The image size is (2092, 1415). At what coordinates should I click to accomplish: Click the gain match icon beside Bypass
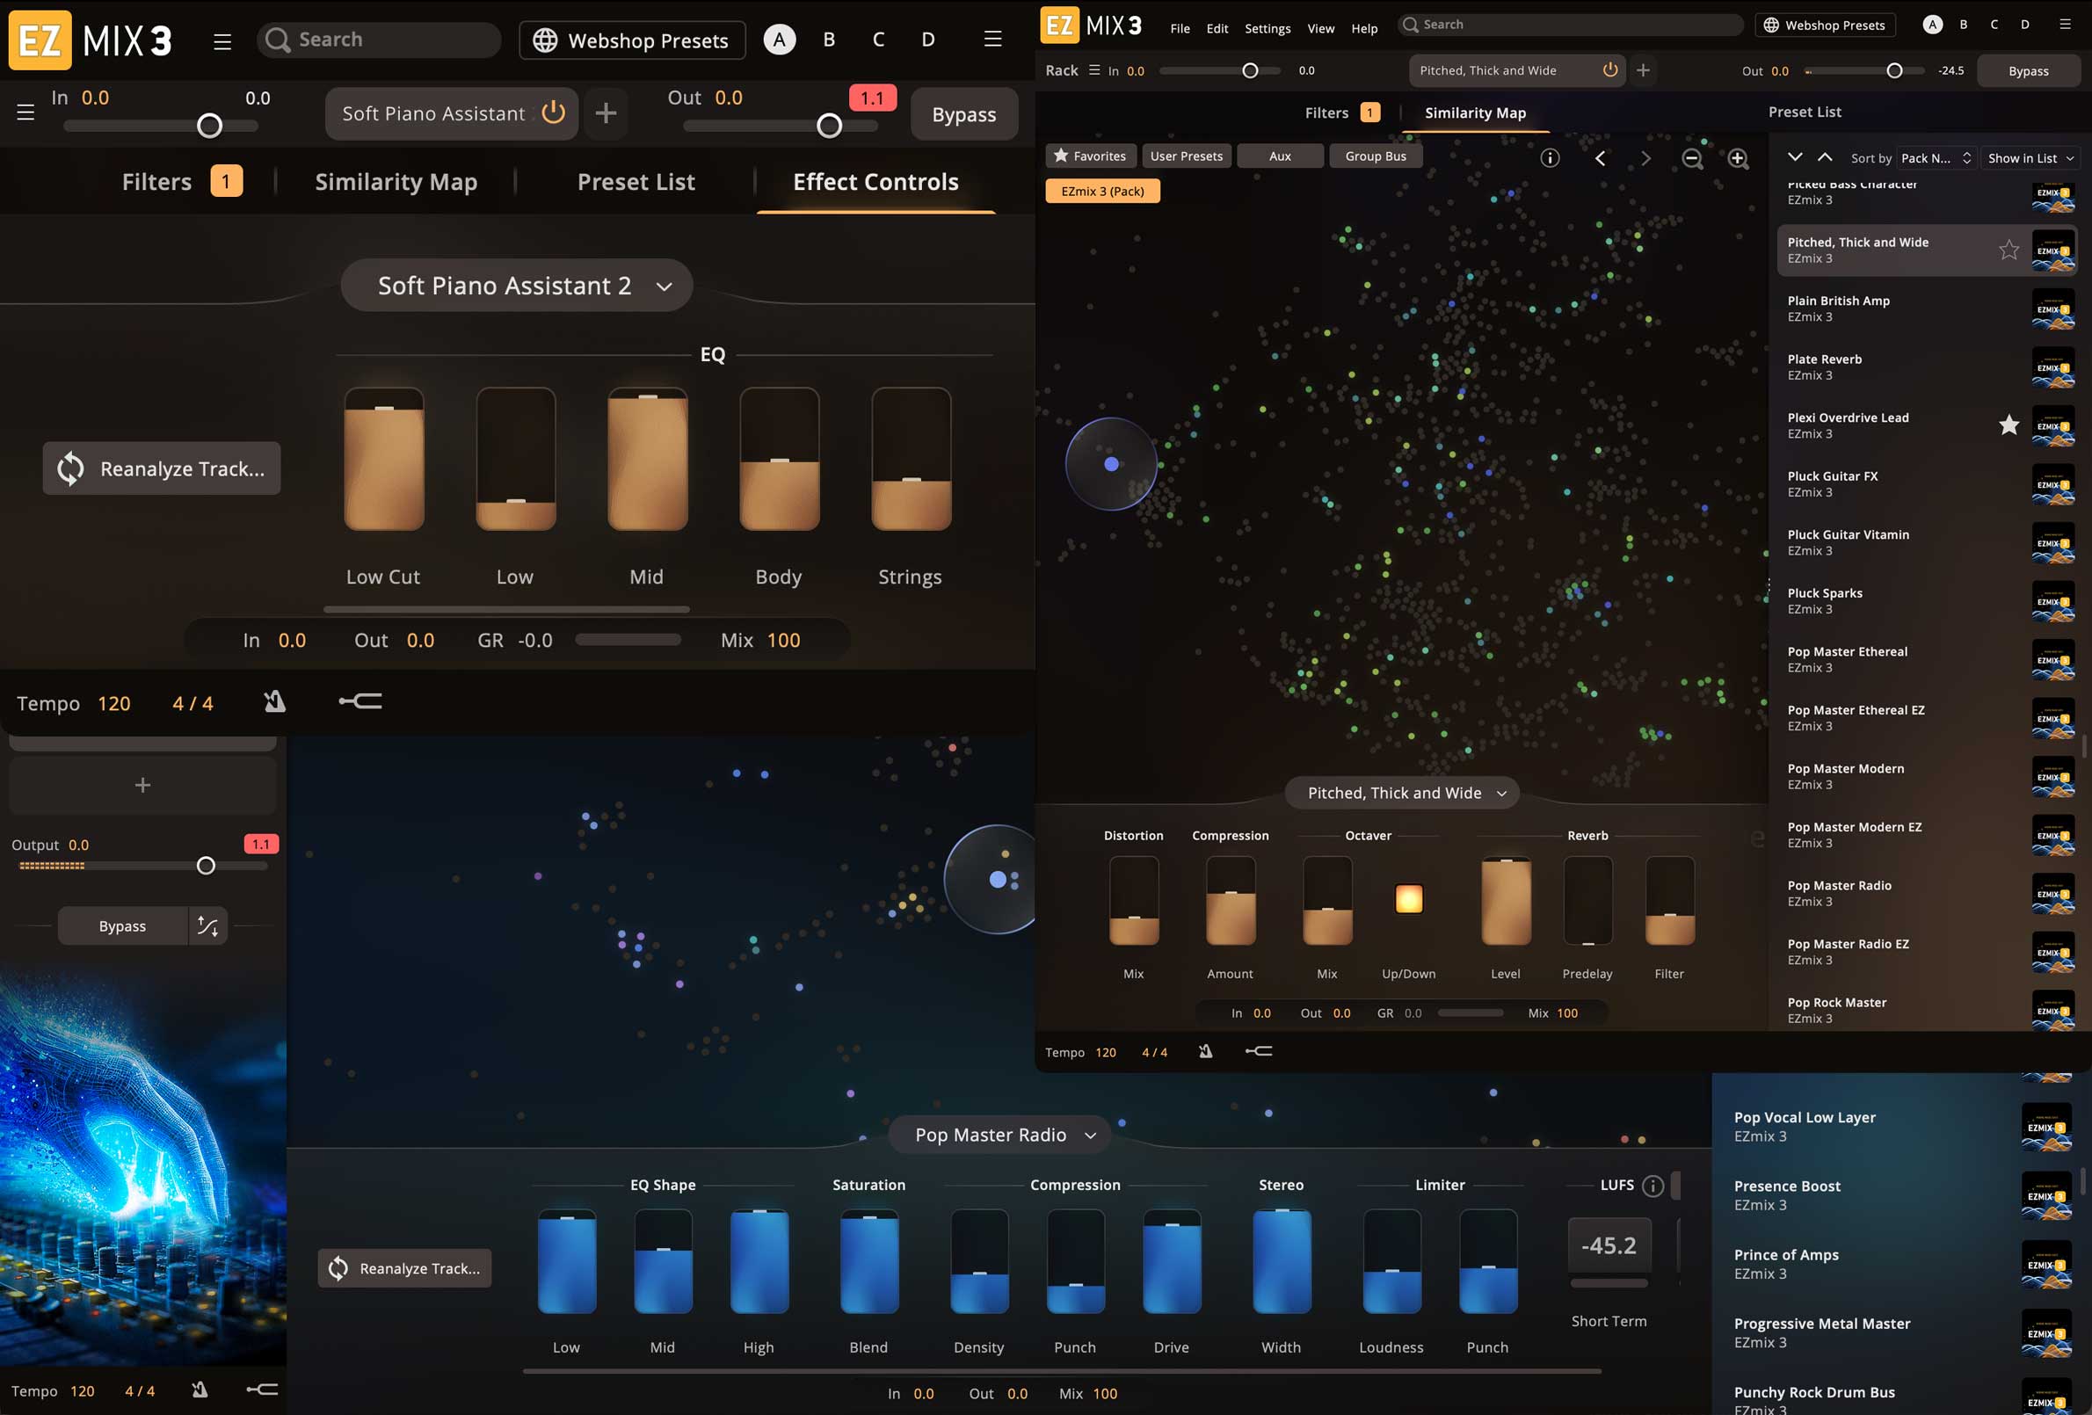(208, 926)
